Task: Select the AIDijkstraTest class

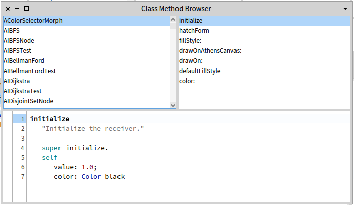Action: [x=86, y=91]
